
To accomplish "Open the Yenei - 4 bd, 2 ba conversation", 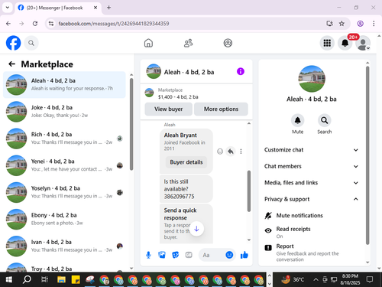I will pos(64,165).
